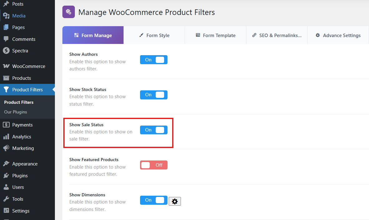The width and height of the screenshot is (369, 220).
Task: Click the Media icon in sidebar
Action: pyautogui.click(x=6, y=16)
